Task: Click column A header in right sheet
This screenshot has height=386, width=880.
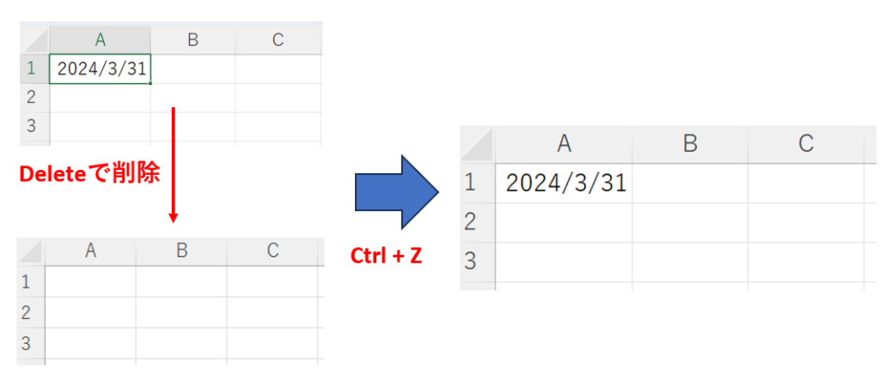Action: coord(564,145)
